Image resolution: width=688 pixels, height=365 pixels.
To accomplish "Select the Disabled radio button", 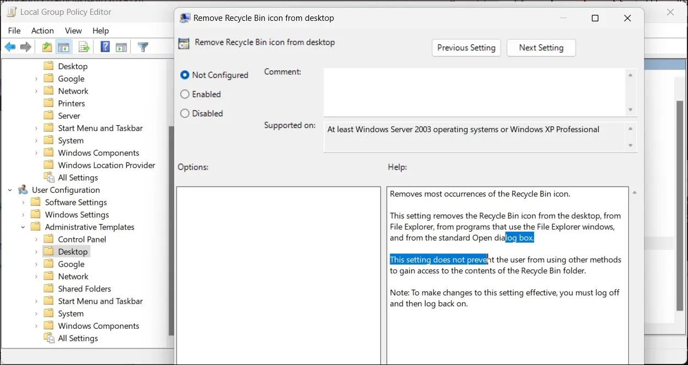I will 185,113.
